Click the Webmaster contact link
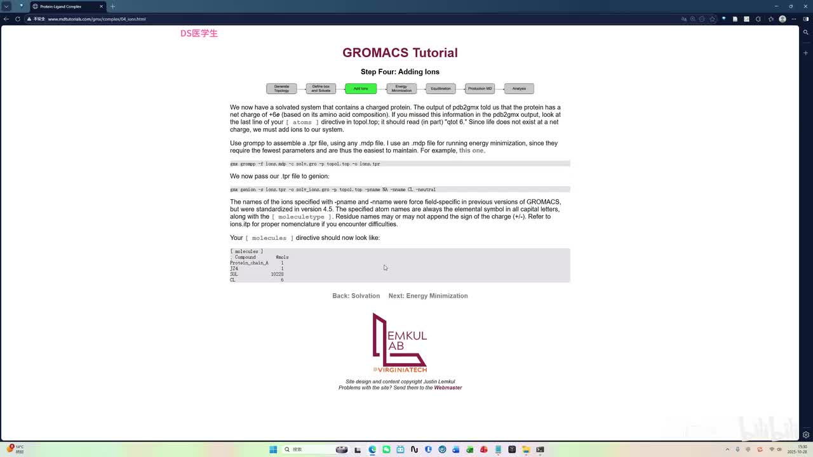The height and width of the screenshot is (457, 813). point(448,388)
